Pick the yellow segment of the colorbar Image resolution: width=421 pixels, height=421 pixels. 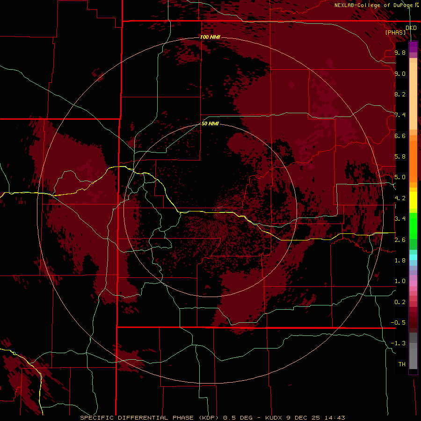413,200
